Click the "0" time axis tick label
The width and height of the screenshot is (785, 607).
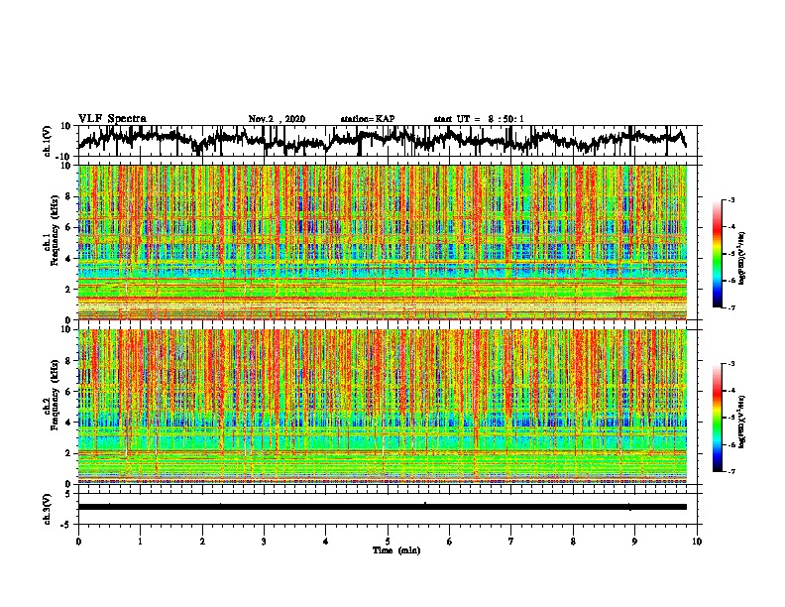click(78, 542)
